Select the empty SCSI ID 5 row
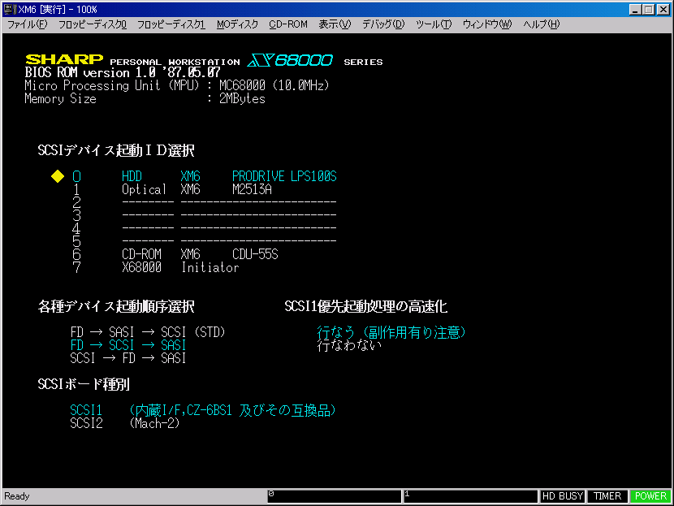674x506 pixels. click(204, 241)
